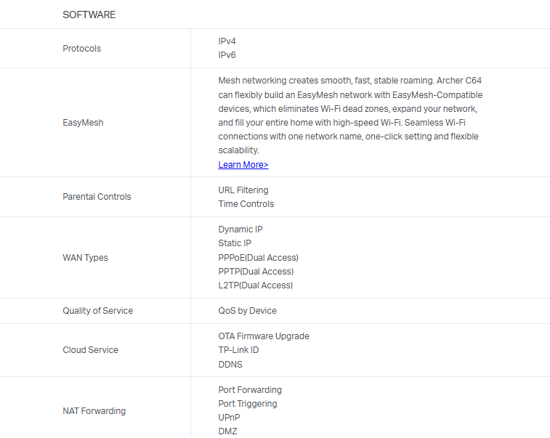Click the TP-Link ID entry

[x=238, y=350]
